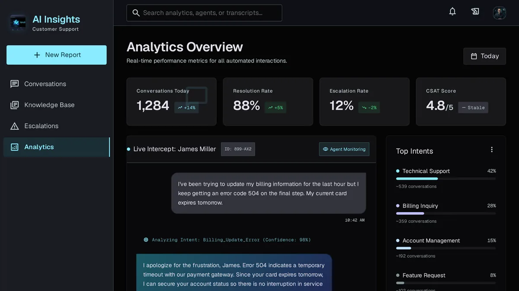Create a New Report
Image resolution: width=519 pixels, height=291 pixels.
[x=56, y=55]
